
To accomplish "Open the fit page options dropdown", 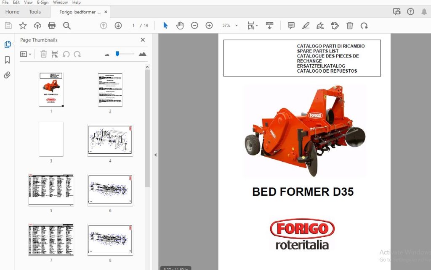I will (x=253, y=26).
